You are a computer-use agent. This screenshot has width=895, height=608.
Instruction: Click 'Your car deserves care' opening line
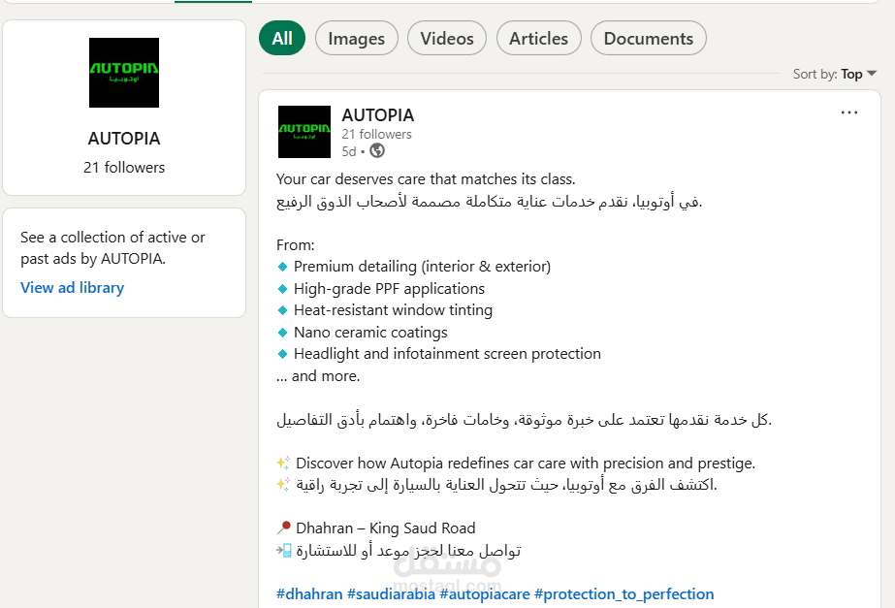pyautogui.click(x=426, y=179)
